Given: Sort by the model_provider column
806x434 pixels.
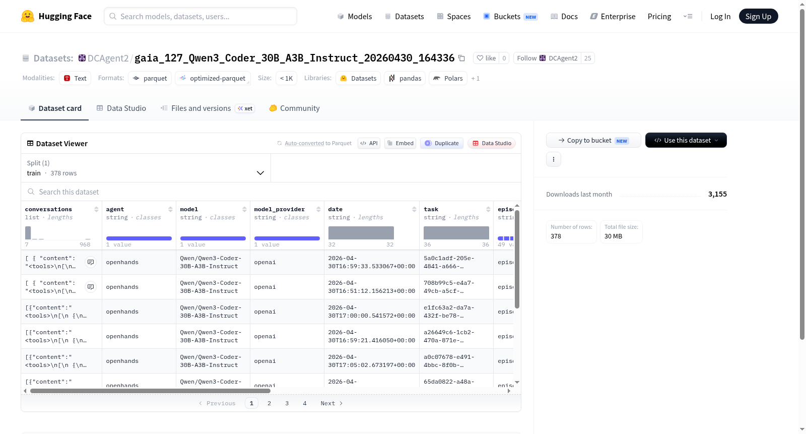Looking at the screenshot, I should pos(318,209).
